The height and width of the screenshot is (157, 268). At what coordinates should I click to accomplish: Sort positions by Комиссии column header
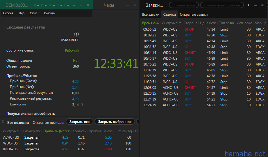[x=79, y=131]
